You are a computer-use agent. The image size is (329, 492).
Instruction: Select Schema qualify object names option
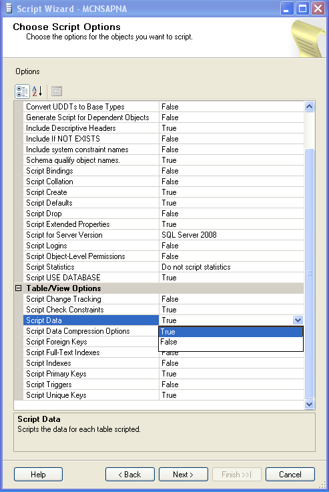click(x=163, y=160)
